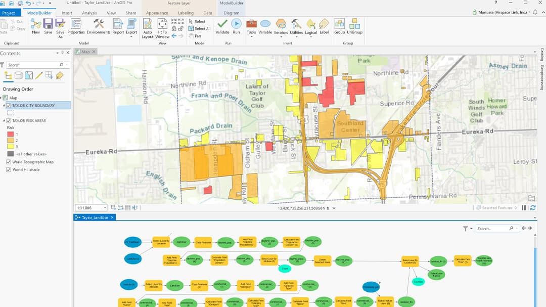Open model Properties

coord(76,26)
